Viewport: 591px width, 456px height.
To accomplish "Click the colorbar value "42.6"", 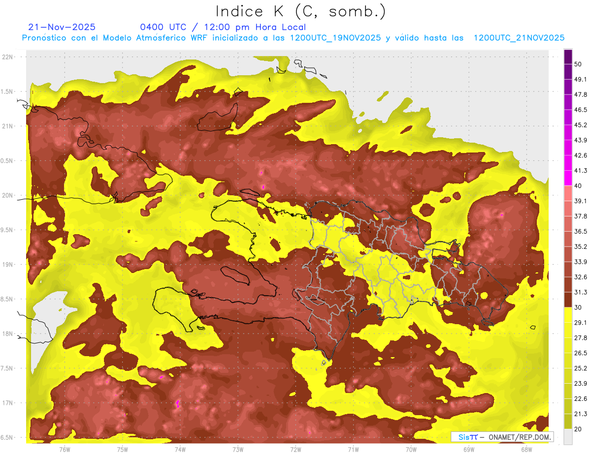I will (x=581, y=155).
